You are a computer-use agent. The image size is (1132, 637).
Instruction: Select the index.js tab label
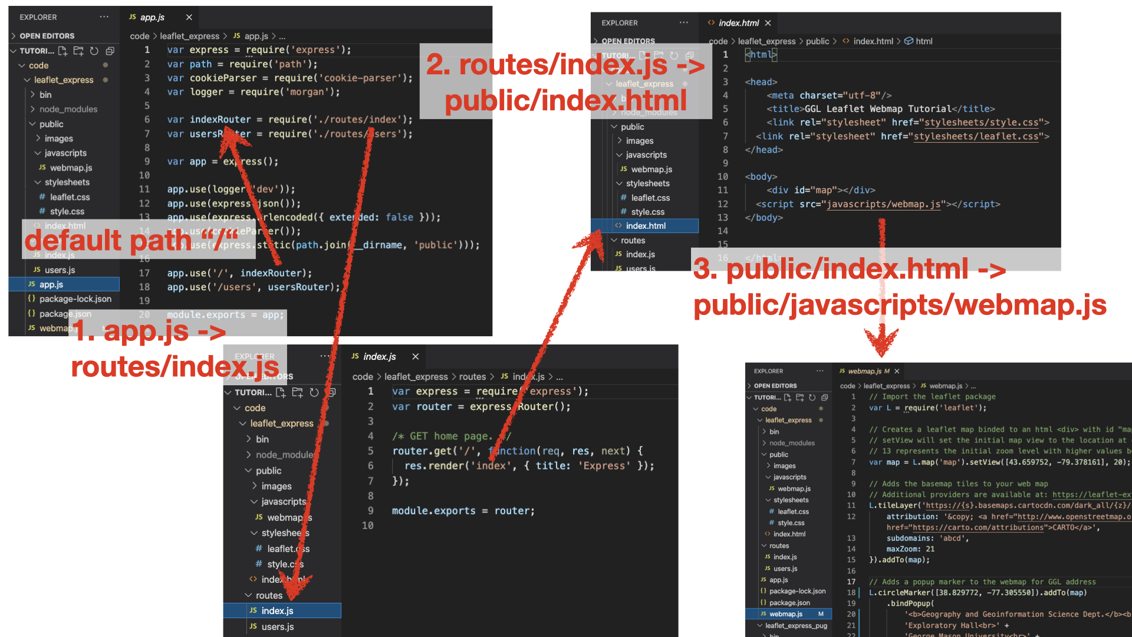(x=380, y=356)
